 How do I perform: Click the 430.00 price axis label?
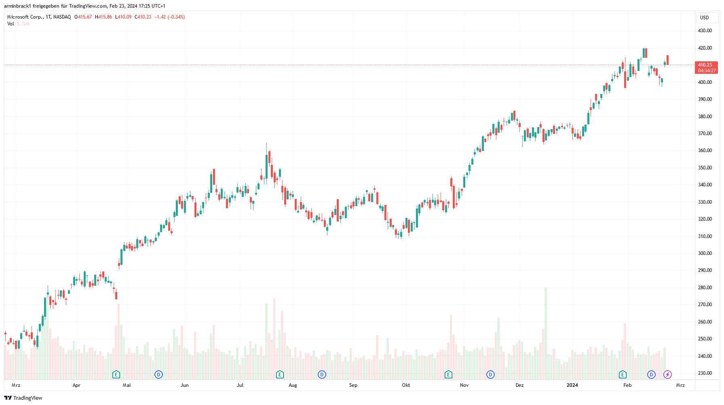coord(705,31)
